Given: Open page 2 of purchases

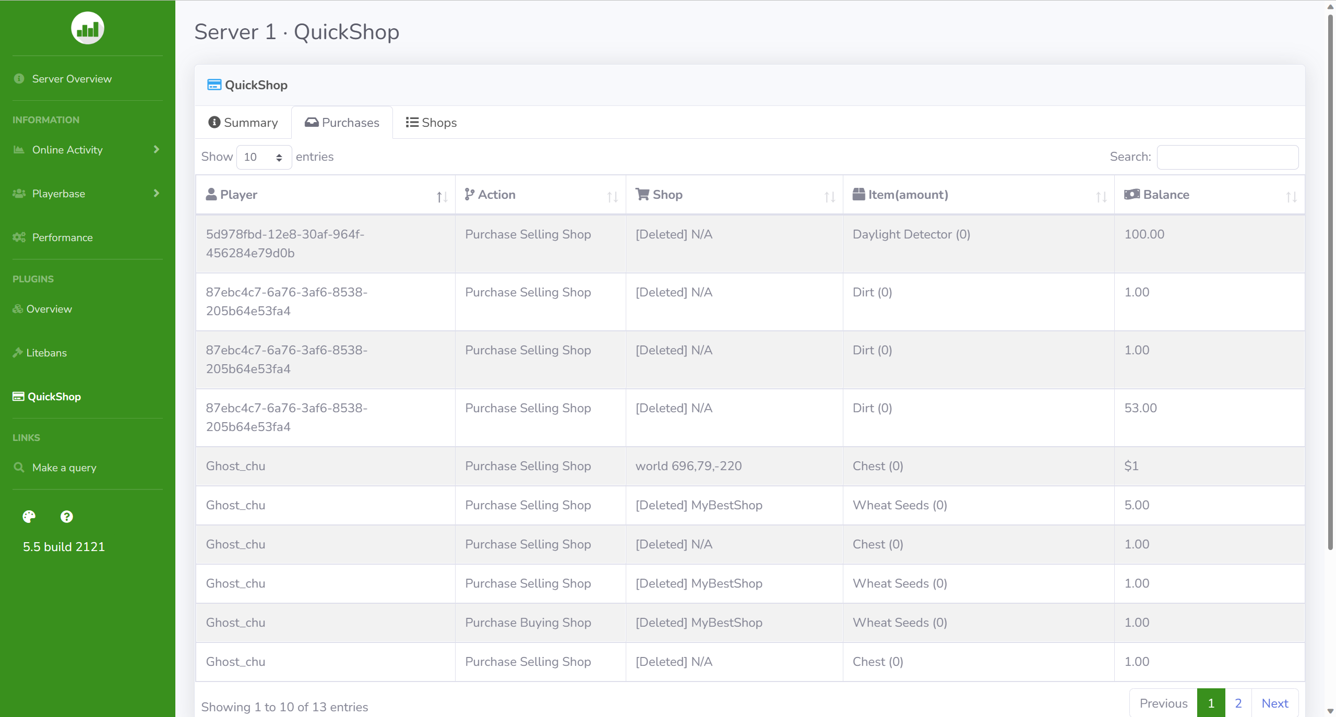Looking at the screenshot, I should coord(1238,703).
